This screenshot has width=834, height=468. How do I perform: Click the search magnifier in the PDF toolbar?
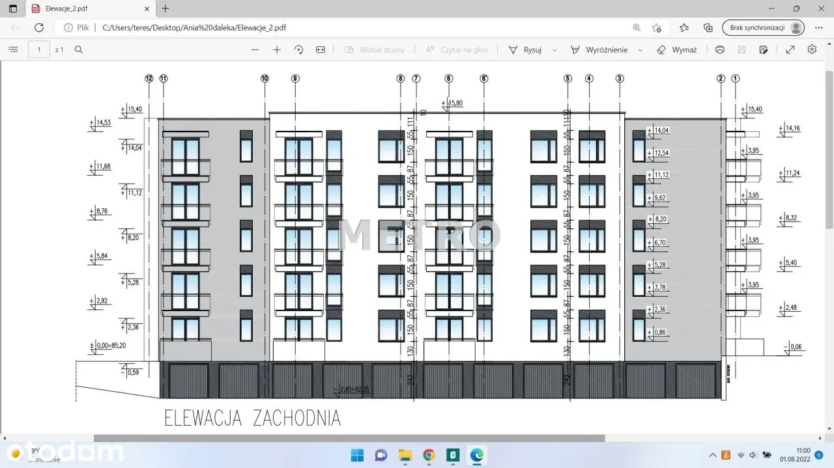click(79, 49)
